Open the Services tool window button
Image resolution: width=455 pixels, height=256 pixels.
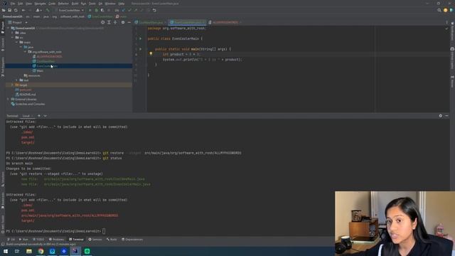(x=95, y=240)
